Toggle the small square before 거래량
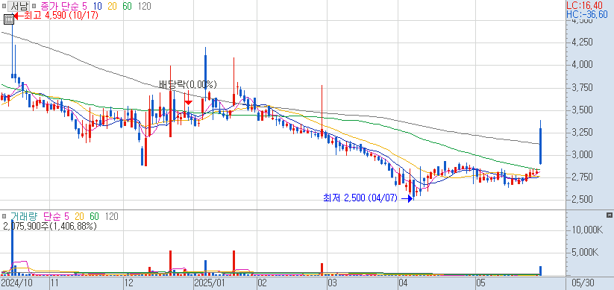Screen dimensions: 614x290 pyautogui.click(x=4, y=216)
